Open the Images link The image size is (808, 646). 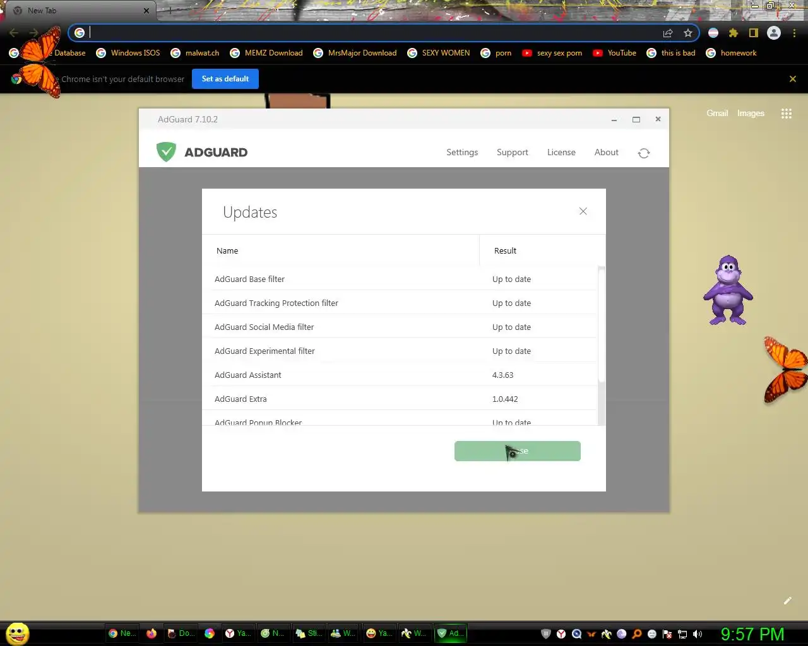tap(751, 114)
